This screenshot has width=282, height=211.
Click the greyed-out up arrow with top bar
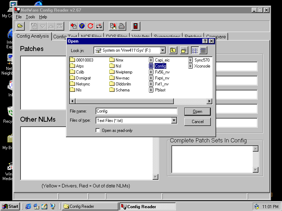(60, 26)
